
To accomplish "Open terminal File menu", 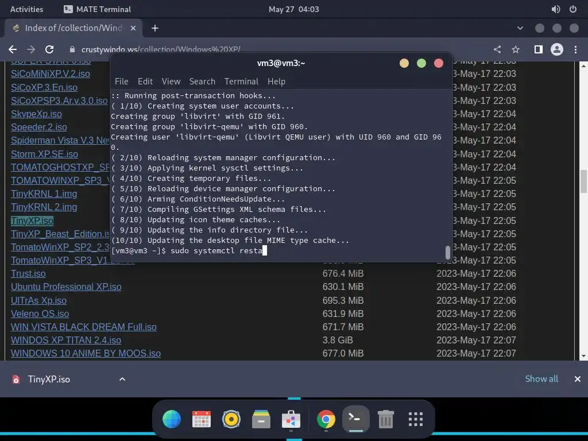I will pyautogui.click(x=122, y=82).
